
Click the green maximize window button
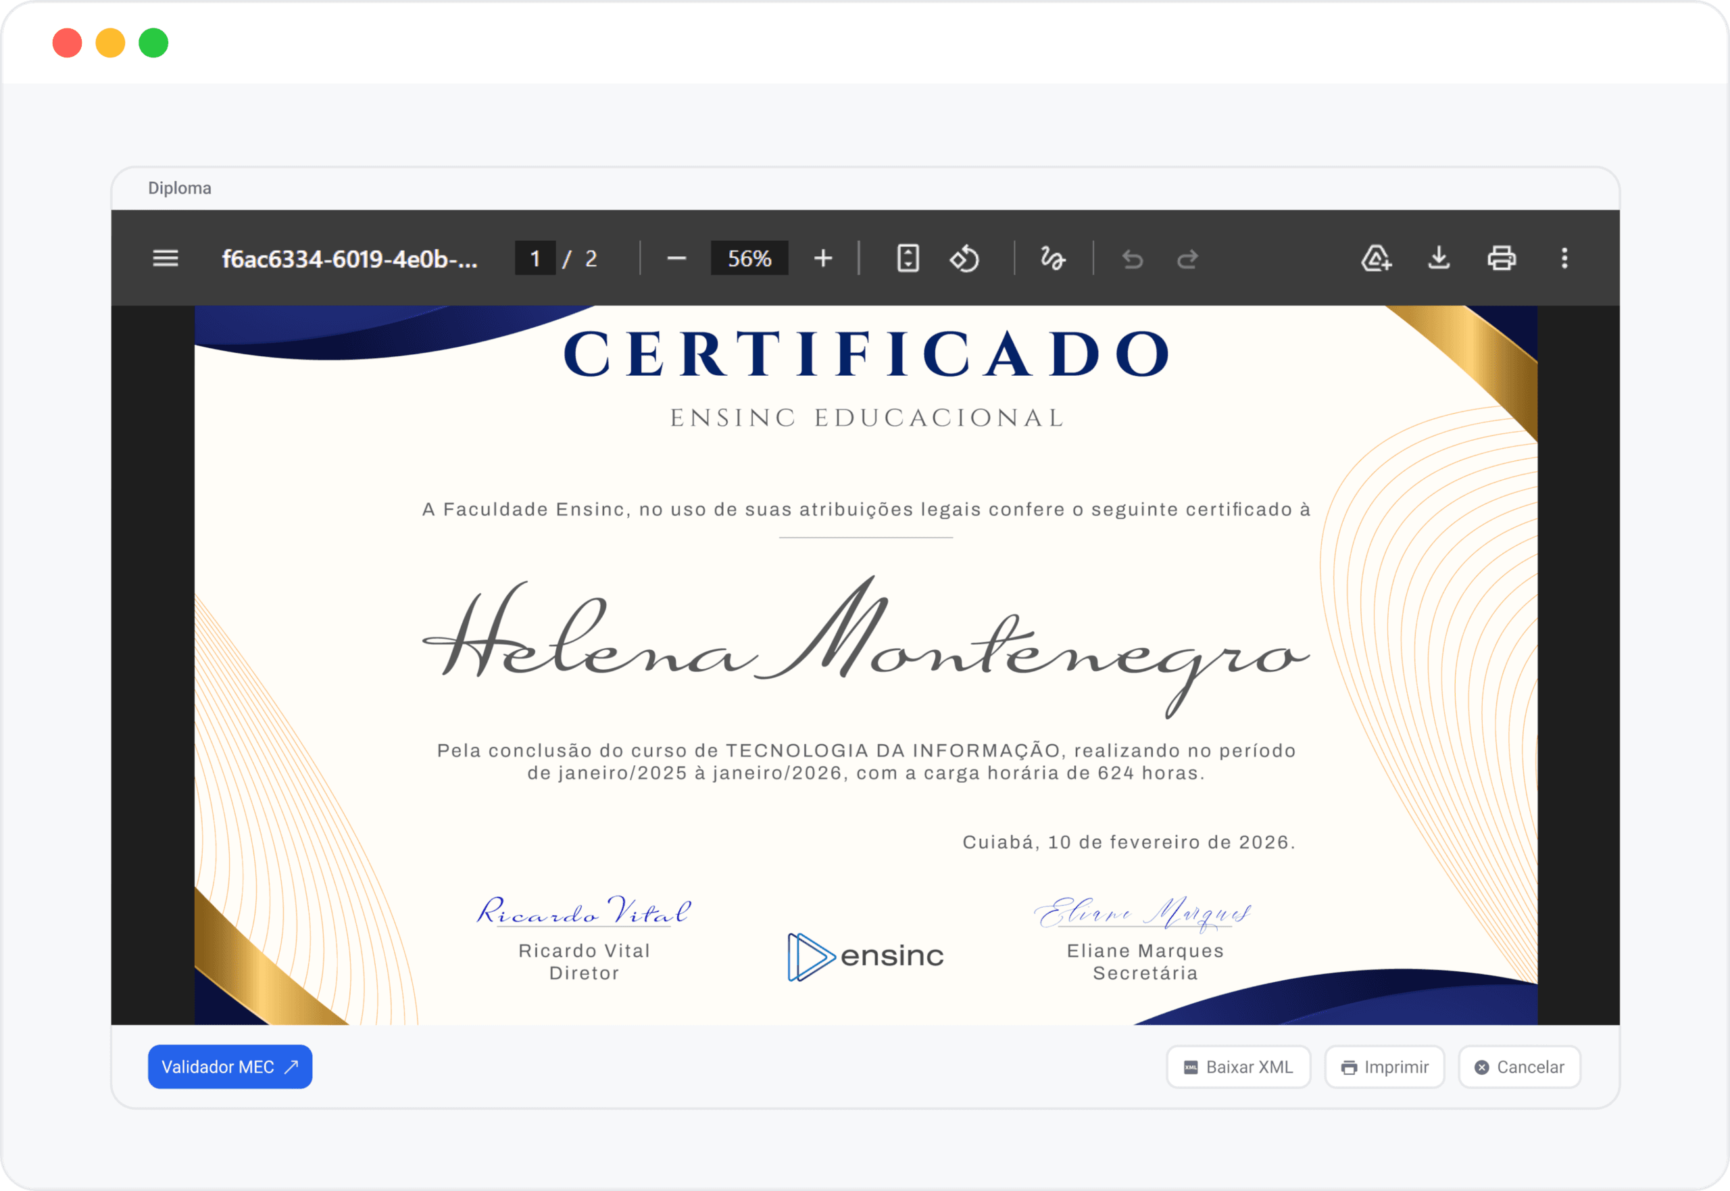(x=153, y=43)
